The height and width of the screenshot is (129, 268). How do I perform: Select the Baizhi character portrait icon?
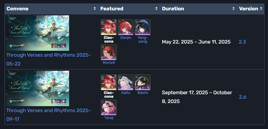143,82
